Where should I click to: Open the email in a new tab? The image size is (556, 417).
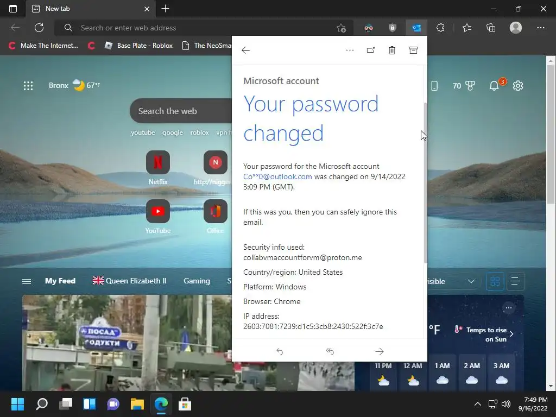coord(370,50)
